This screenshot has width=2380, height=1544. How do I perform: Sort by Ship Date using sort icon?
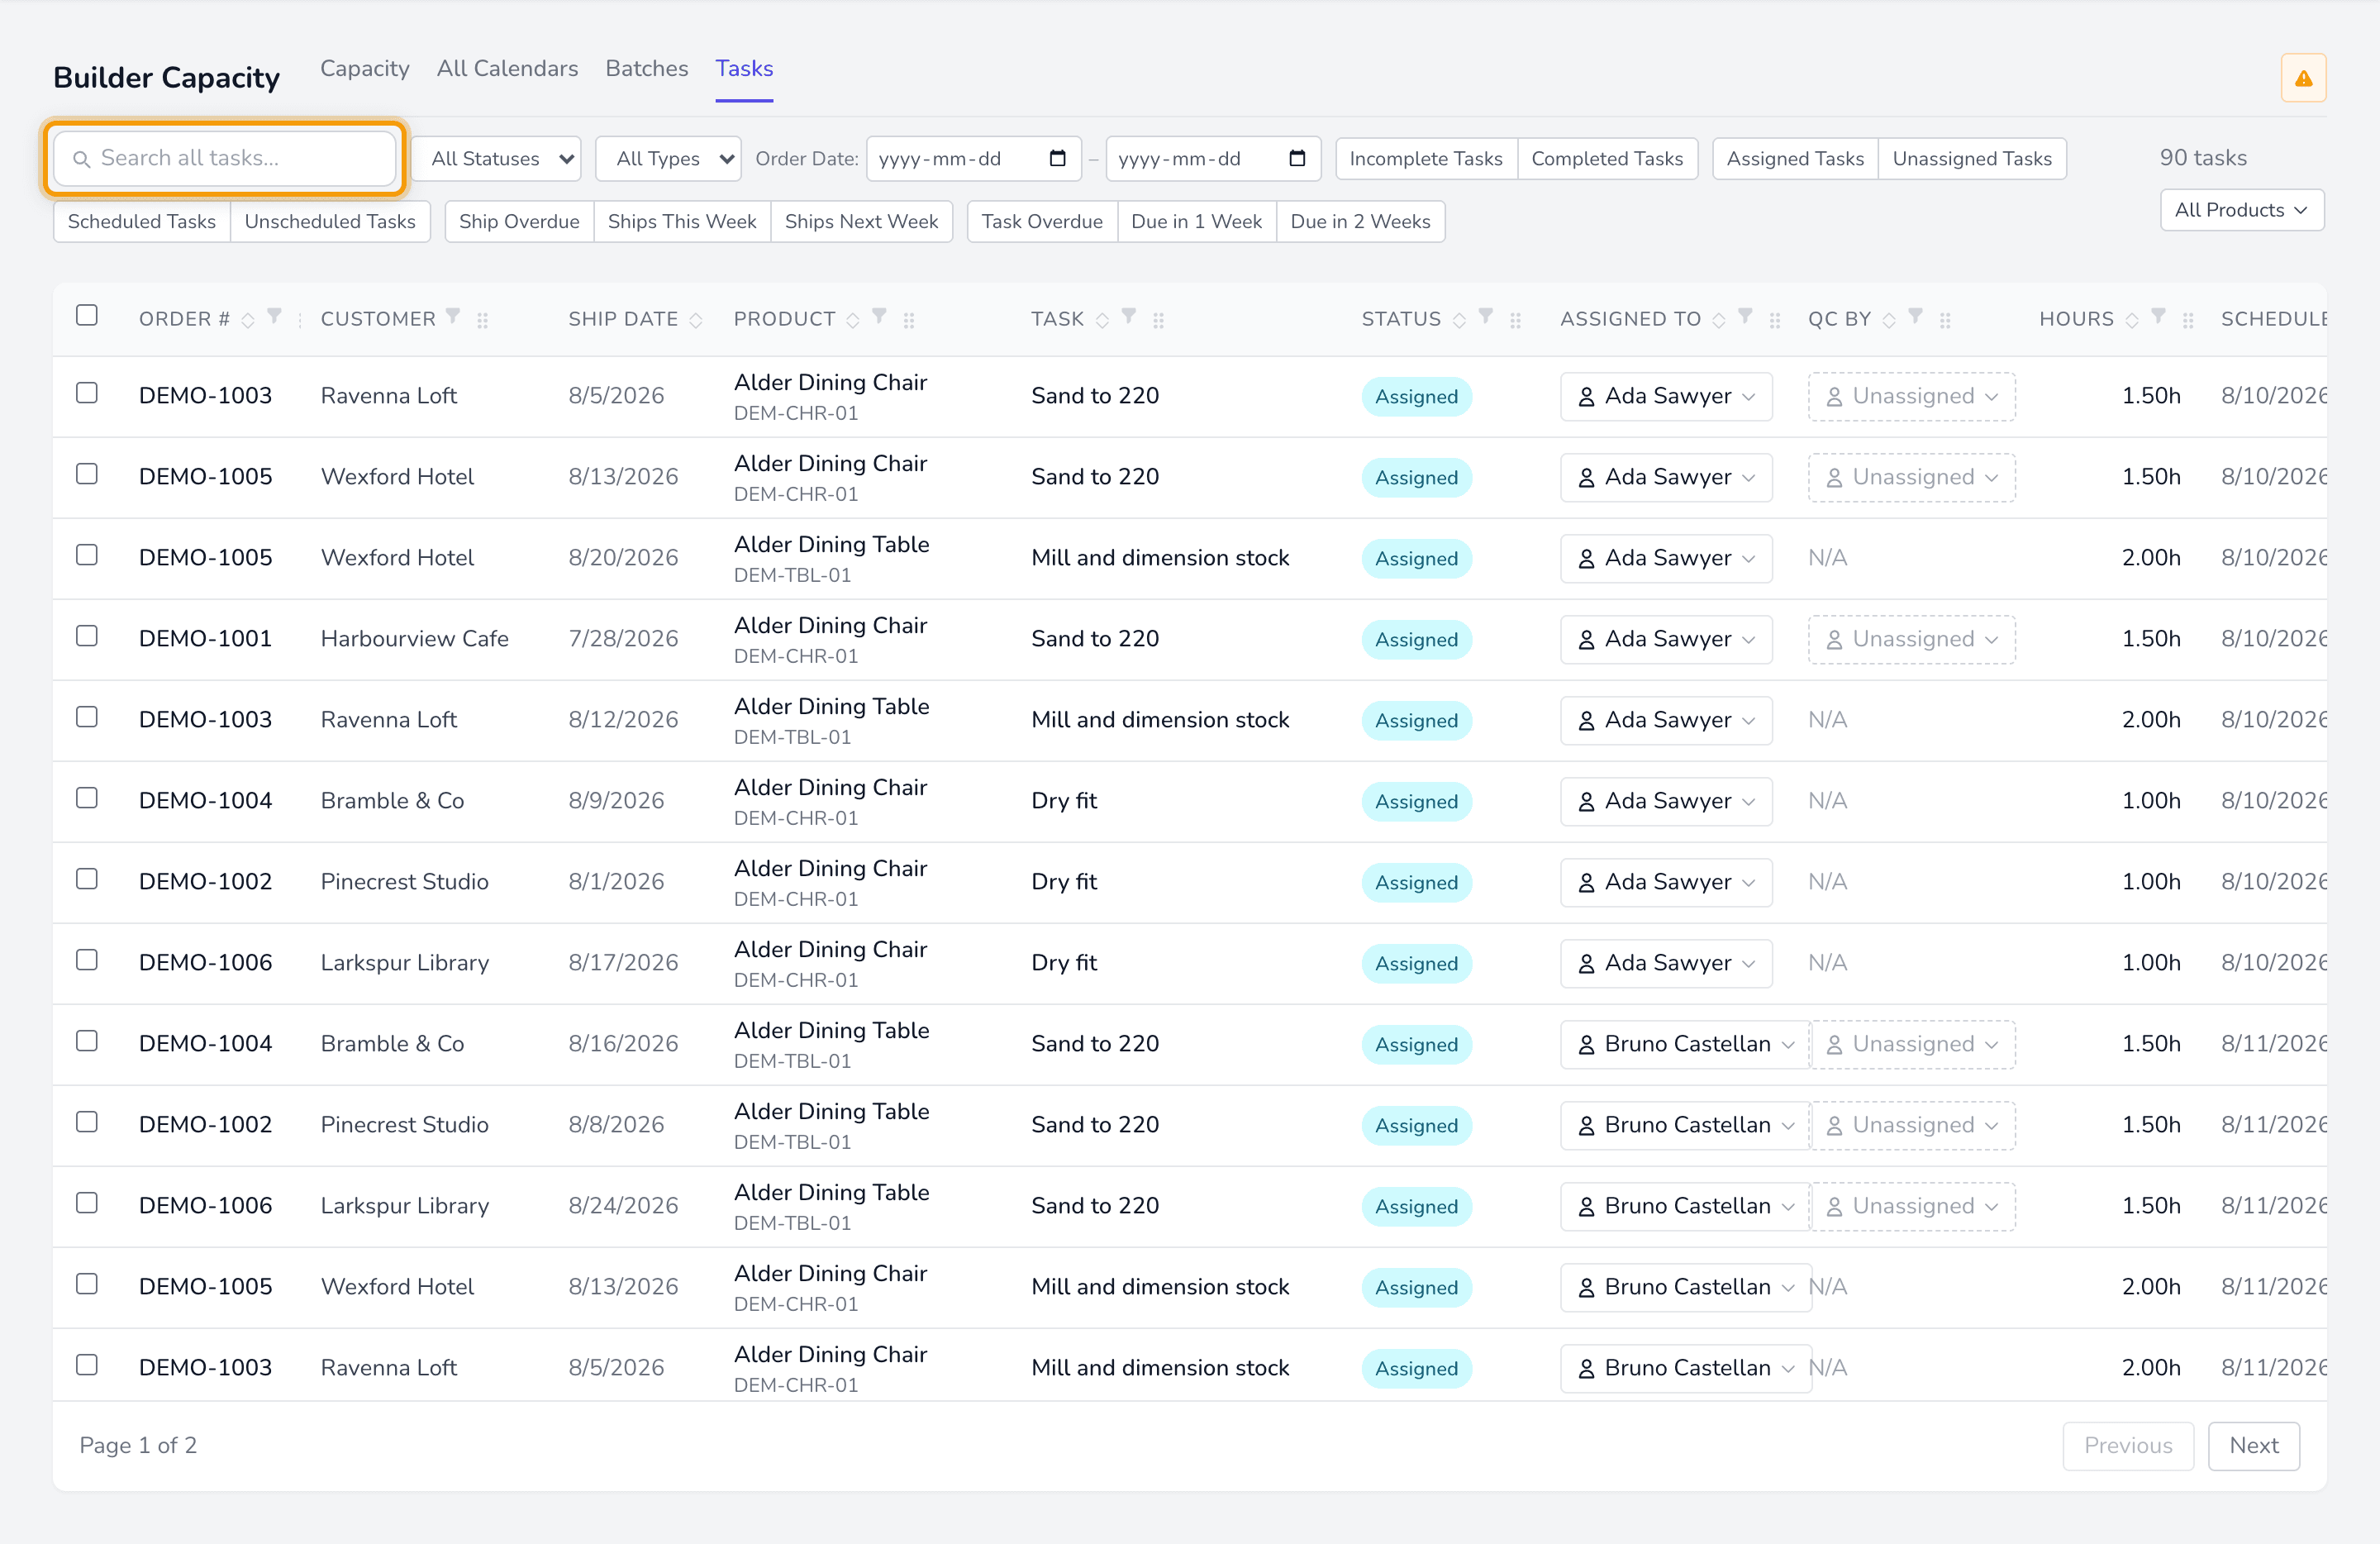[696, 320]
